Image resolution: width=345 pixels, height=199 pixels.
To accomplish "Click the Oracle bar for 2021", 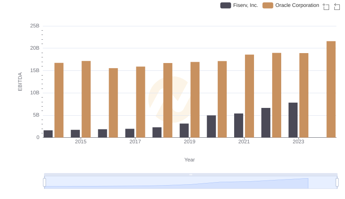I will (x=249, y=96).
